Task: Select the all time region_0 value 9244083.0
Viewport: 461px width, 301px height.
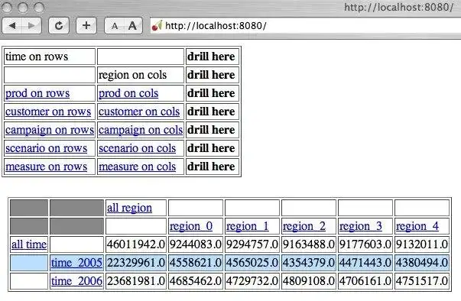Action: pyautogui.click(x=195, y=244)
